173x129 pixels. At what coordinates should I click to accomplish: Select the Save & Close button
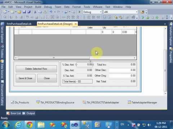(x=26, y=78)
